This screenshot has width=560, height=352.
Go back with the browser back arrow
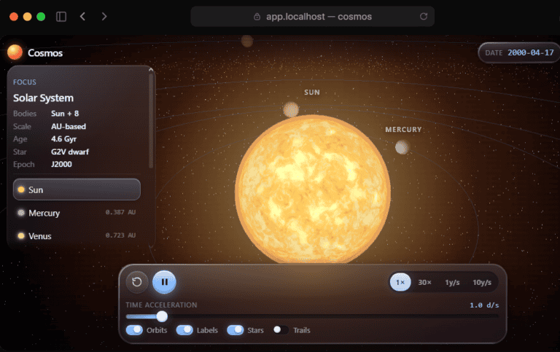click(82, 17)
